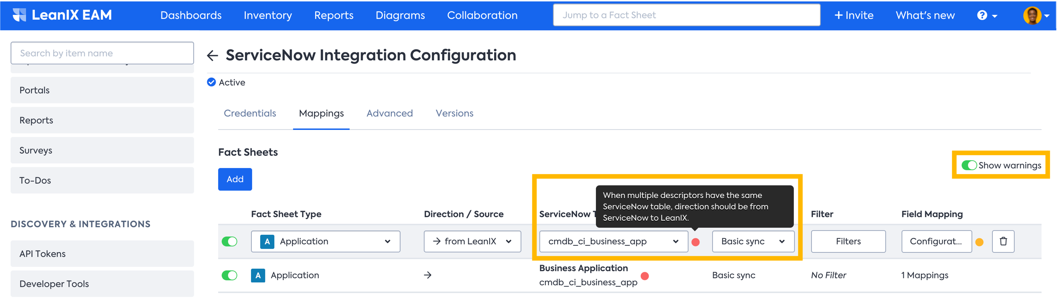This screenshot has width=1057, height=299.
Task: Click the No Filter text
Action: (x=829, y=275)
